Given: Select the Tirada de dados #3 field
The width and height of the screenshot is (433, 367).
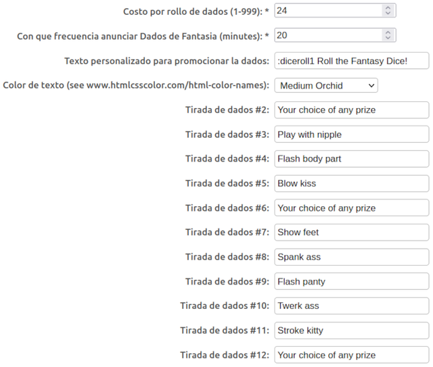Looking at the screenshot, I should [x=351, y=134].
